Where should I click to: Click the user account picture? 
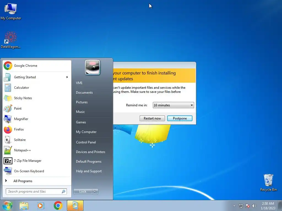coord(93,67)
